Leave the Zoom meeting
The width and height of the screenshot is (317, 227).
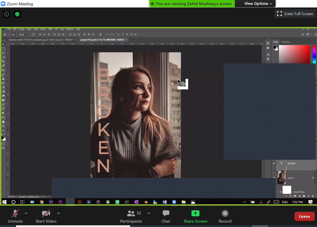[x=304, y=216]
